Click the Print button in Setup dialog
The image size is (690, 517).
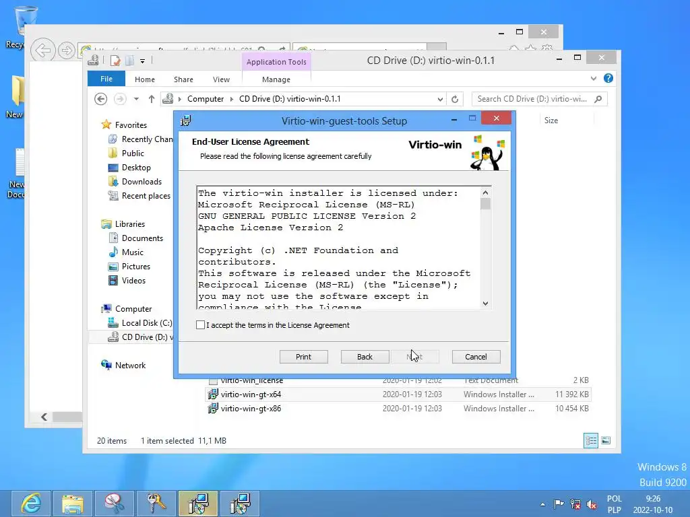point(304,357)
